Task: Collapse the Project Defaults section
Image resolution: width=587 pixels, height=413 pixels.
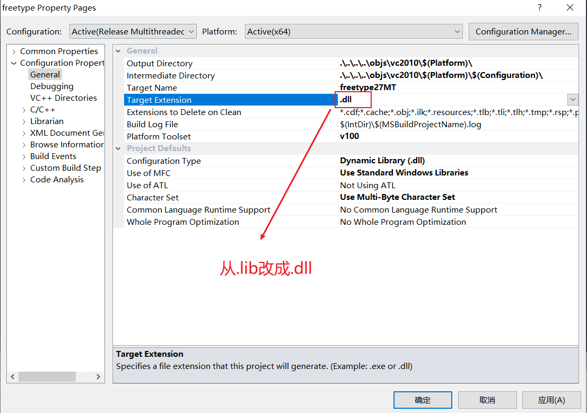Action: point(119,148)
